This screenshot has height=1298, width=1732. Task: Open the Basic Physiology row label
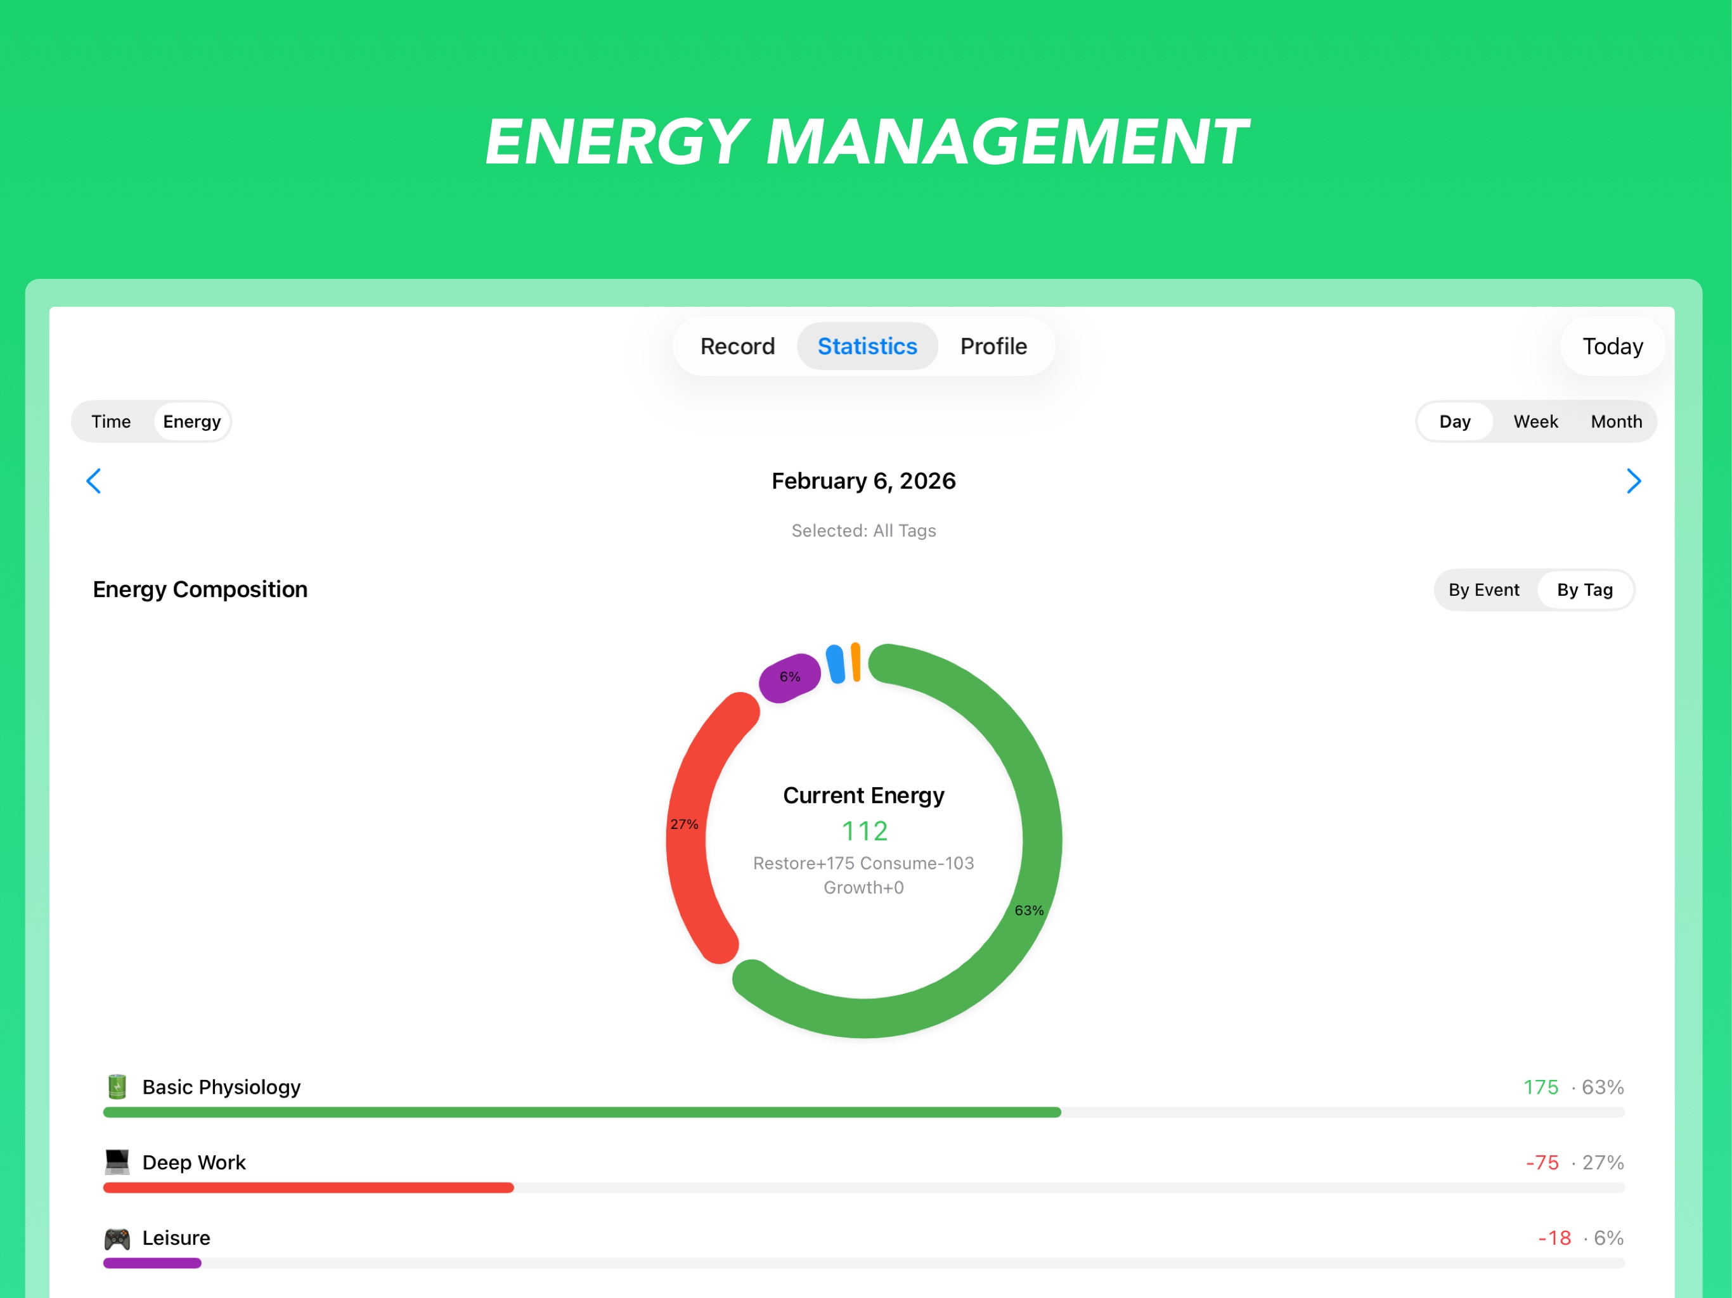pos(222,1086)
